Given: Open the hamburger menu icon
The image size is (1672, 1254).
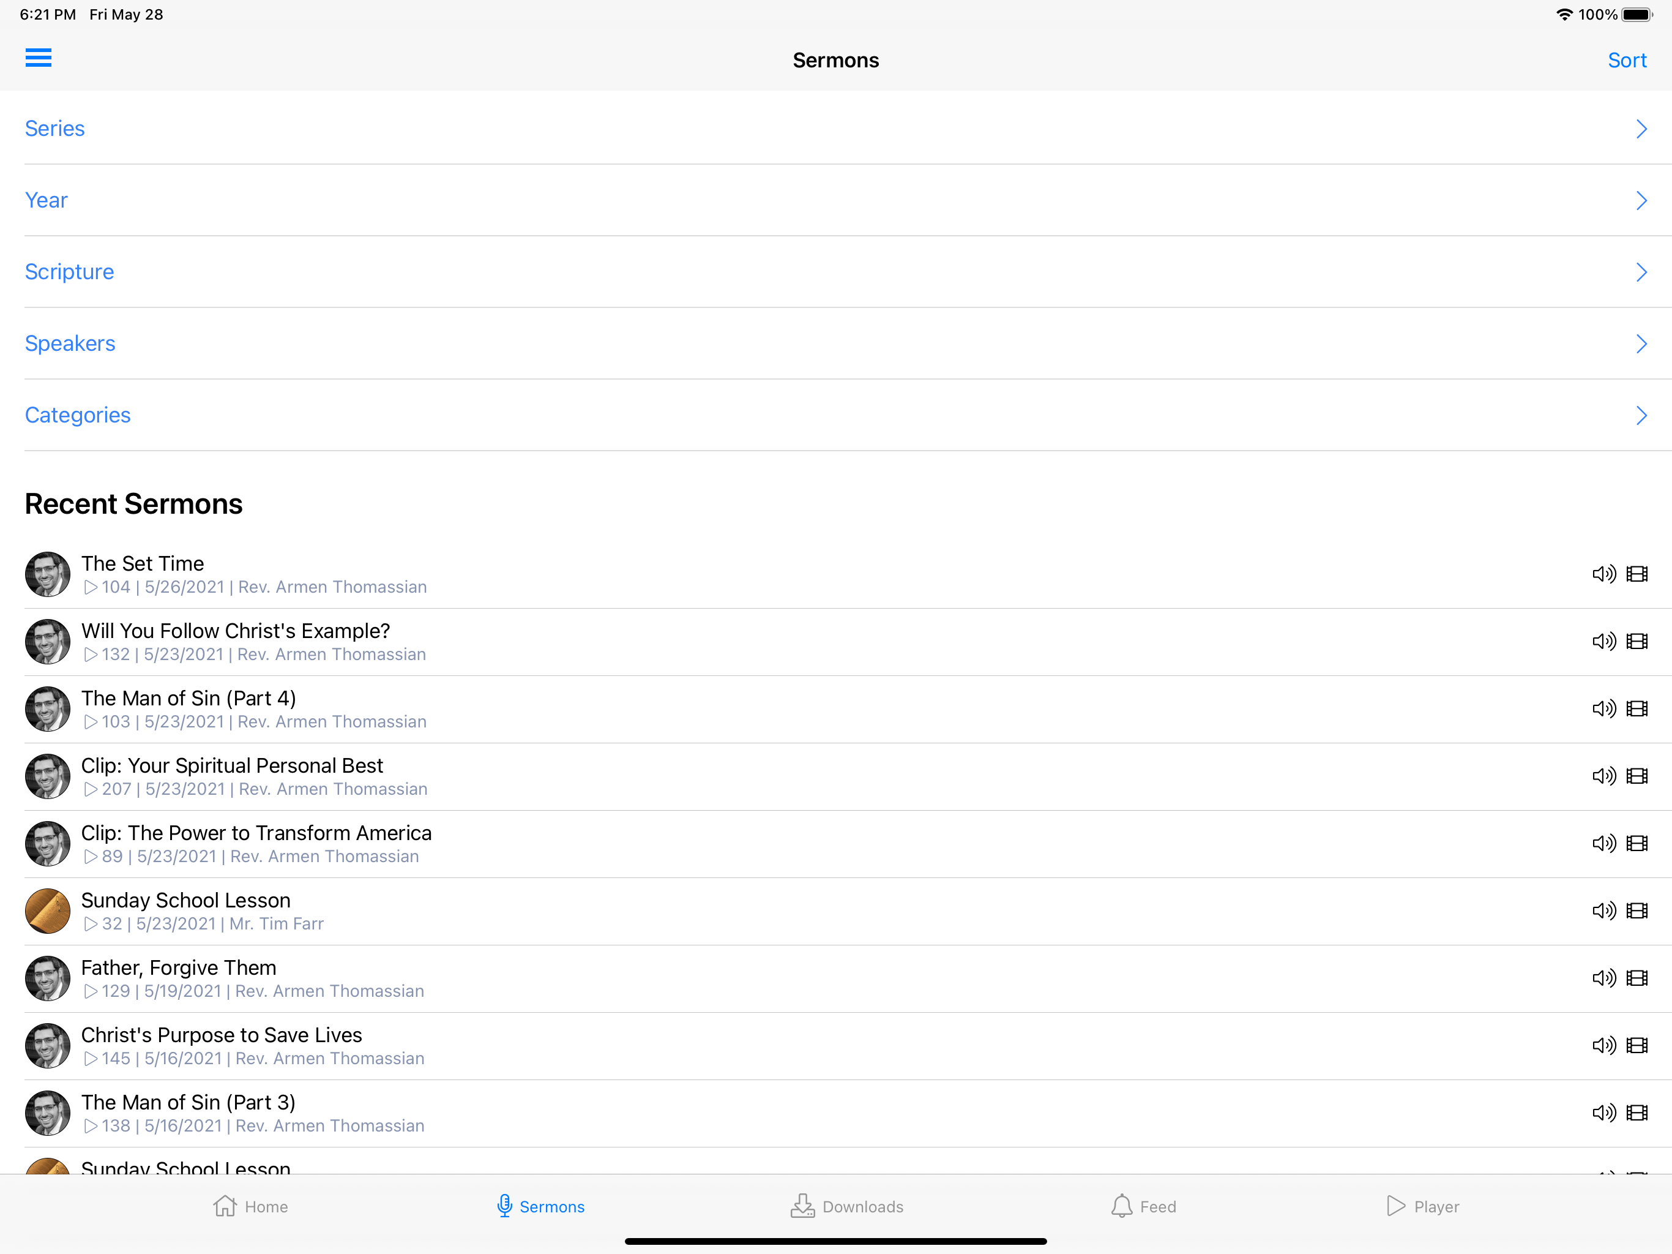Looking at the screenshot, I should click(39, 58).
